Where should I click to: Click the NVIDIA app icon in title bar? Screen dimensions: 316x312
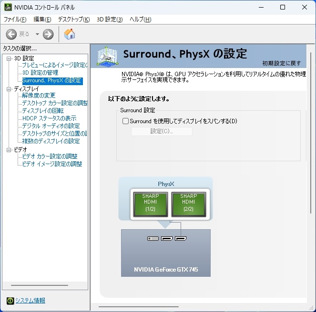[x=8, y=7]
